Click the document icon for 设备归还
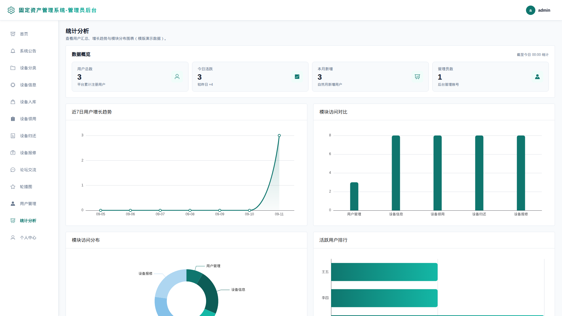Viewport: 562px width, 316px height. [x=13, y=136]
